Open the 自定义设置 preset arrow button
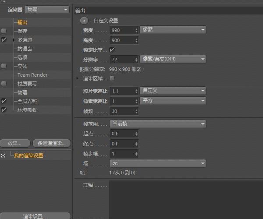The width and height of the screenshot is (263, 219). coord(84,21)
